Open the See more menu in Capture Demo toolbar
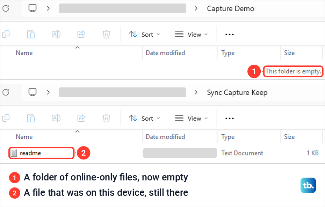The image size is (325, 207). pos(230,34)
